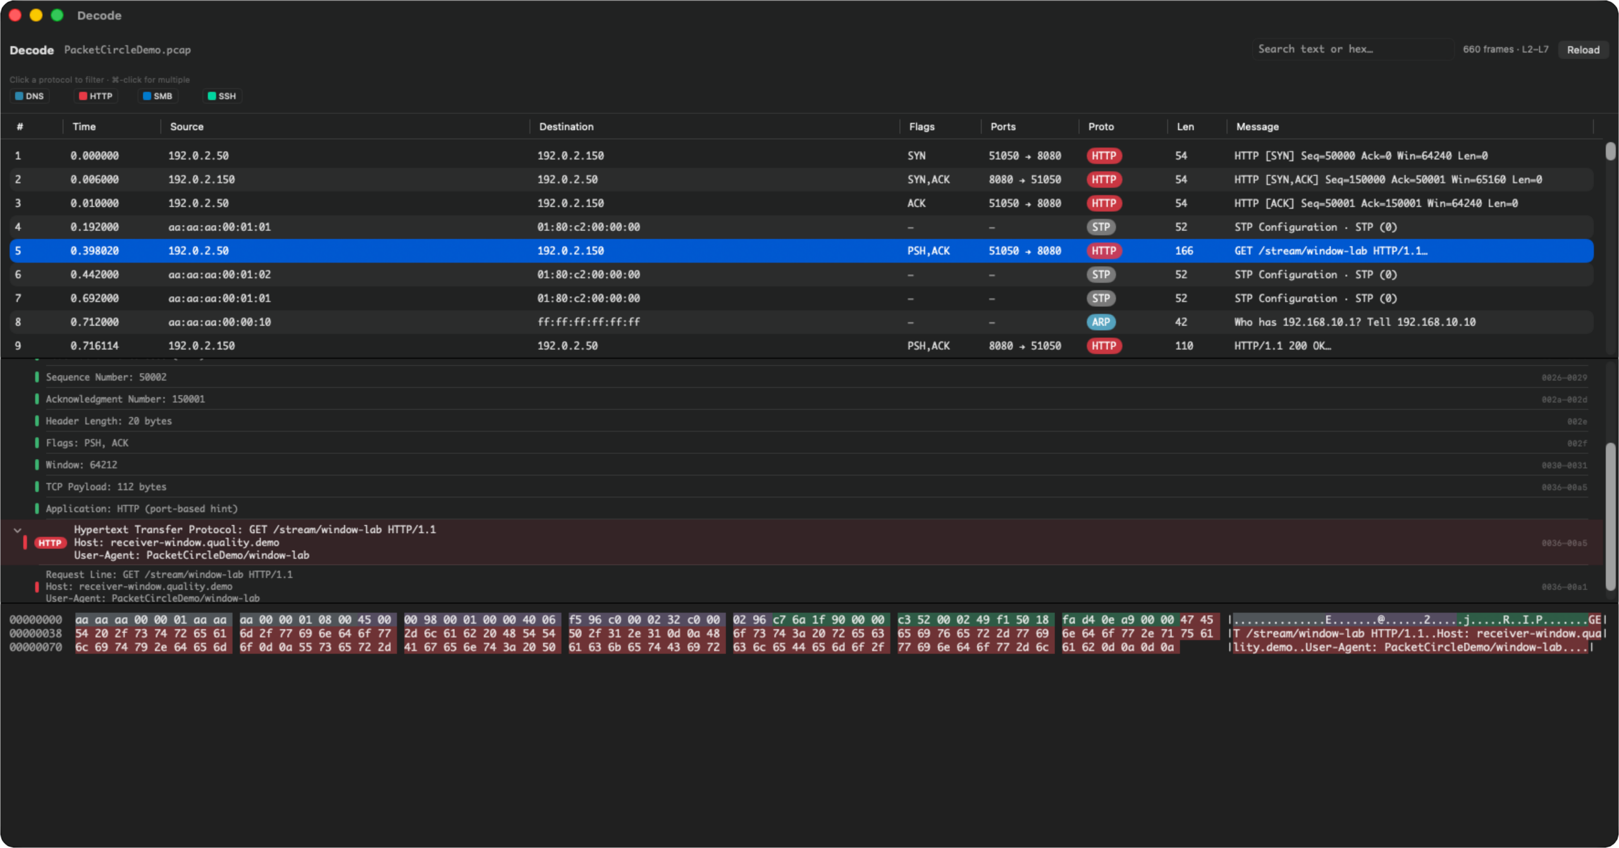Select the frame at time 0.006000
The height and width of the screenshot is (848, 1619).
tap(801, 180)
